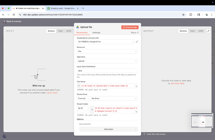The width and height of the screenshot is (215, 140).
Task: Click I wish this node would... link
Action: click(x=156, y=134)
